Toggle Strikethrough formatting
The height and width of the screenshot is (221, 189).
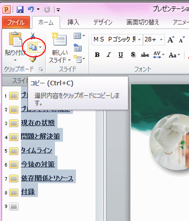pos(145,55)
